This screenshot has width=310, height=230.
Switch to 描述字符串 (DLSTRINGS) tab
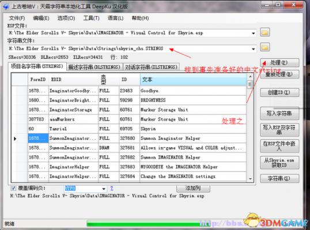(94, 67)
